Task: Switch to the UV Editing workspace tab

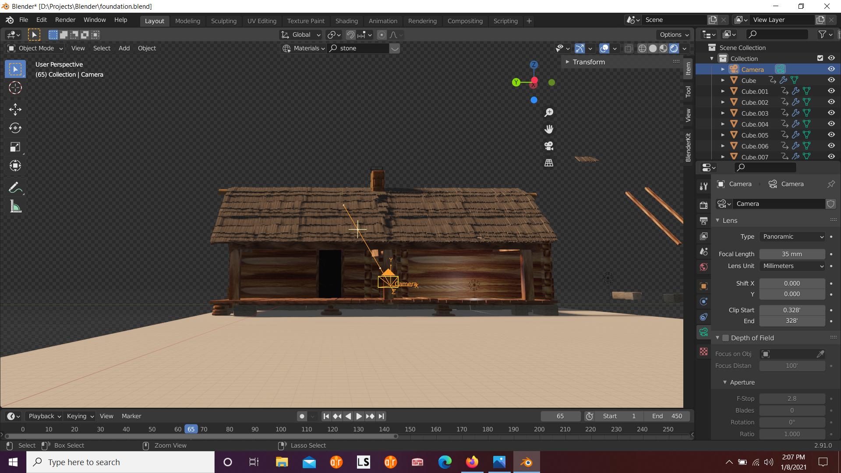Action: tap(261, 21)
